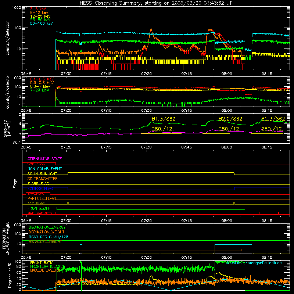294x294 pixels.
Task: Click the FLARE_FLAG label
Action: (x=38, y=183)
